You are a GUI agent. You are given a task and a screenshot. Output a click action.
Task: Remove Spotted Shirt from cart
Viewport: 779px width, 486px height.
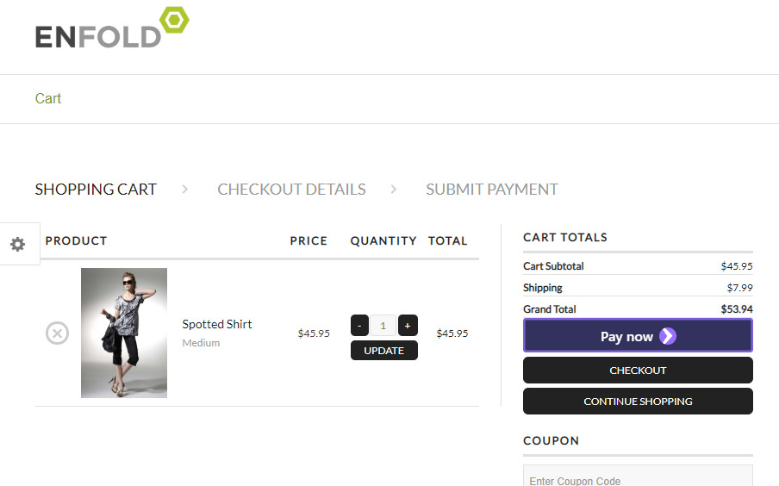[57, 333]
